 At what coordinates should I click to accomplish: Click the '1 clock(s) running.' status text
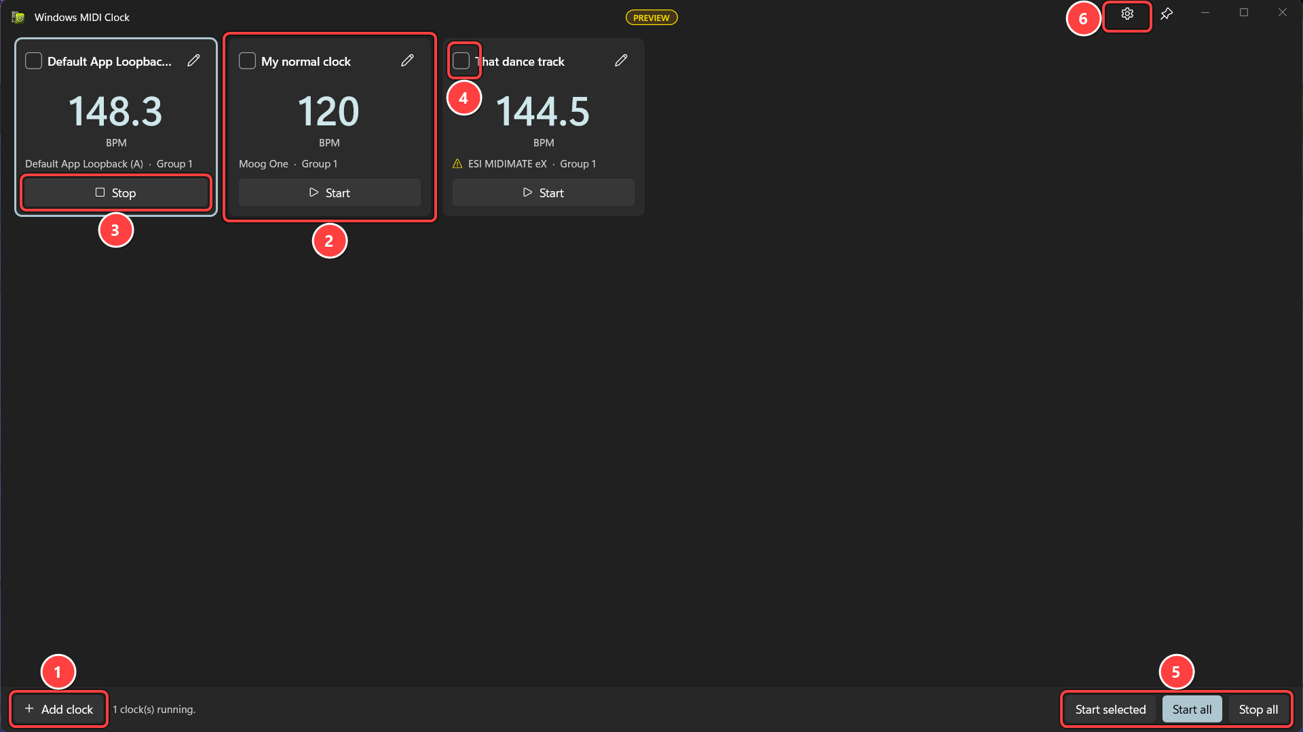click(x=154, y=710)
